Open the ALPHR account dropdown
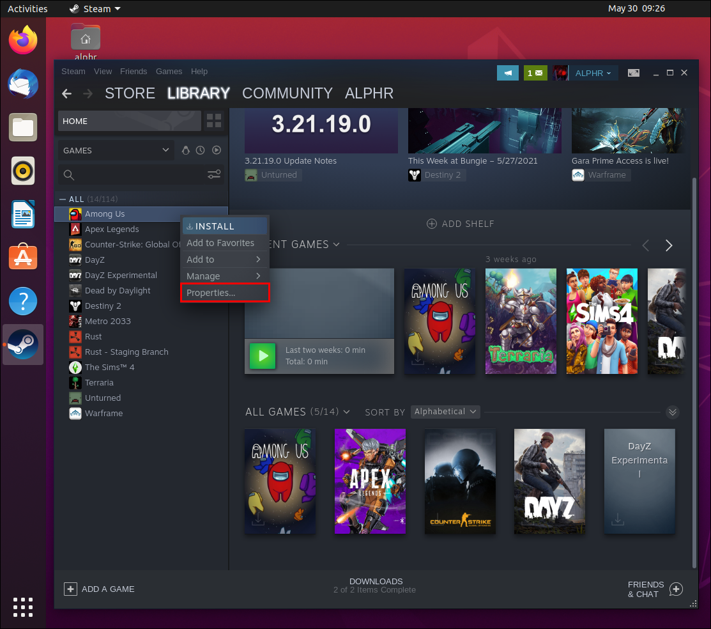711x629 pixels. point(593,73)
